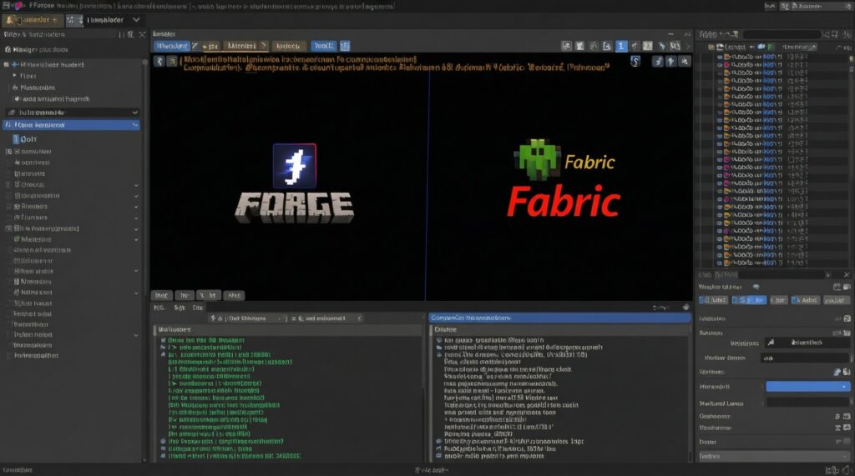Open the chevron dropdown beside the second top-left tab
This screenshot has height=476, width=855.
(x=136, y=20)
